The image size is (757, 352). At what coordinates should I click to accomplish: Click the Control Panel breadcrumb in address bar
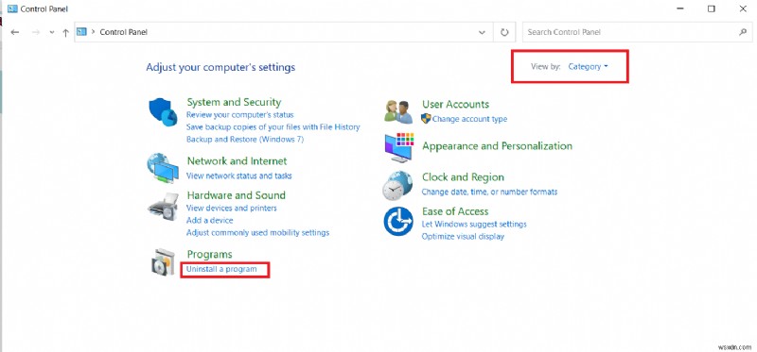click(124, 32)
